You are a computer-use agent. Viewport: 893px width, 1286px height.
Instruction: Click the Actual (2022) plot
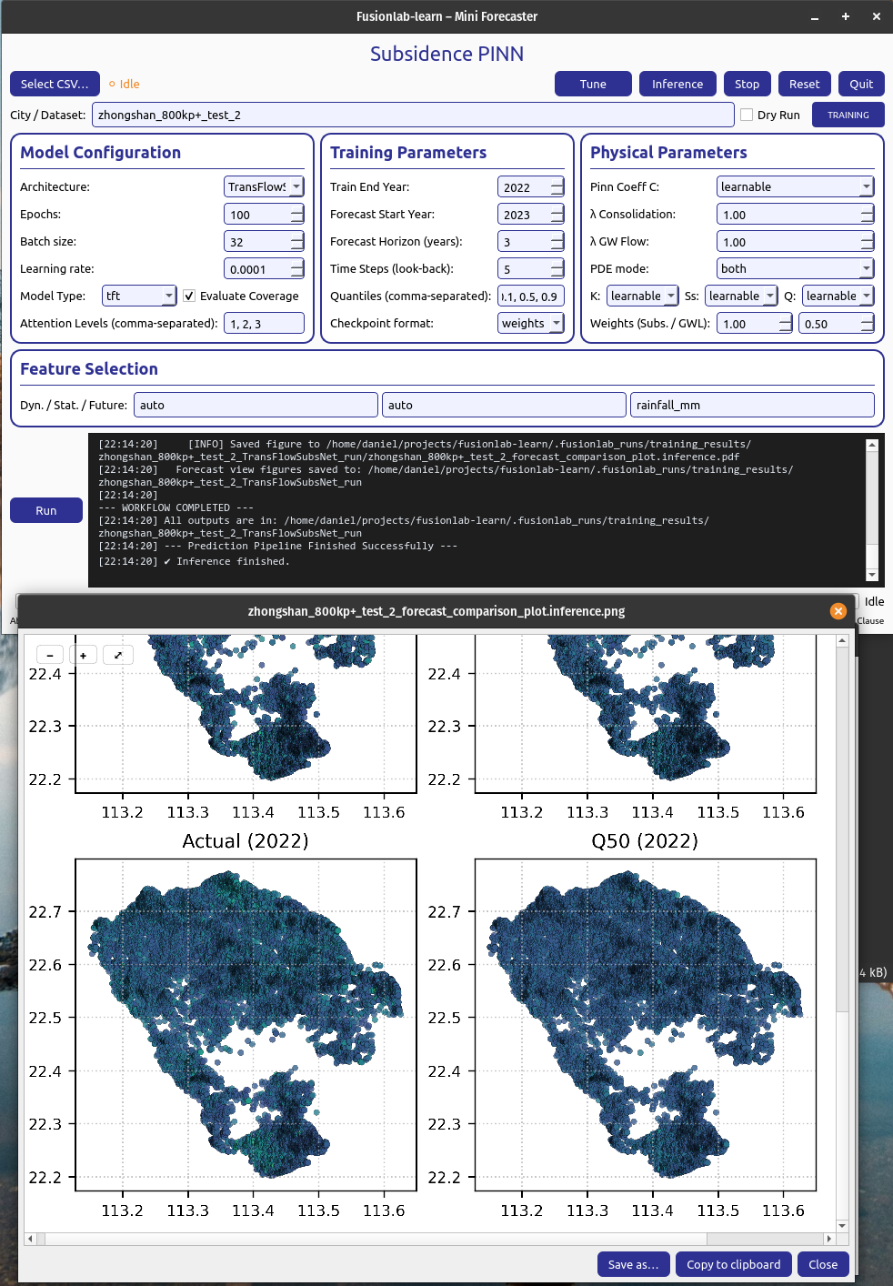pyautogui.click(x=246, y=1024)
